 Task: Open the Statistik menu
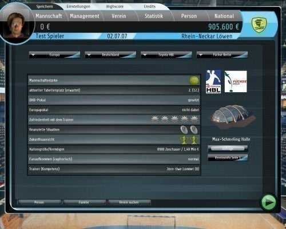154,16
